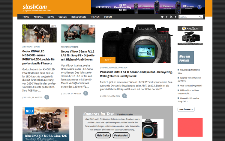Viewport: 225px width, 141px height.
Task: Click the Viltrox gimbal camera thumbnail
Action: 78,33
